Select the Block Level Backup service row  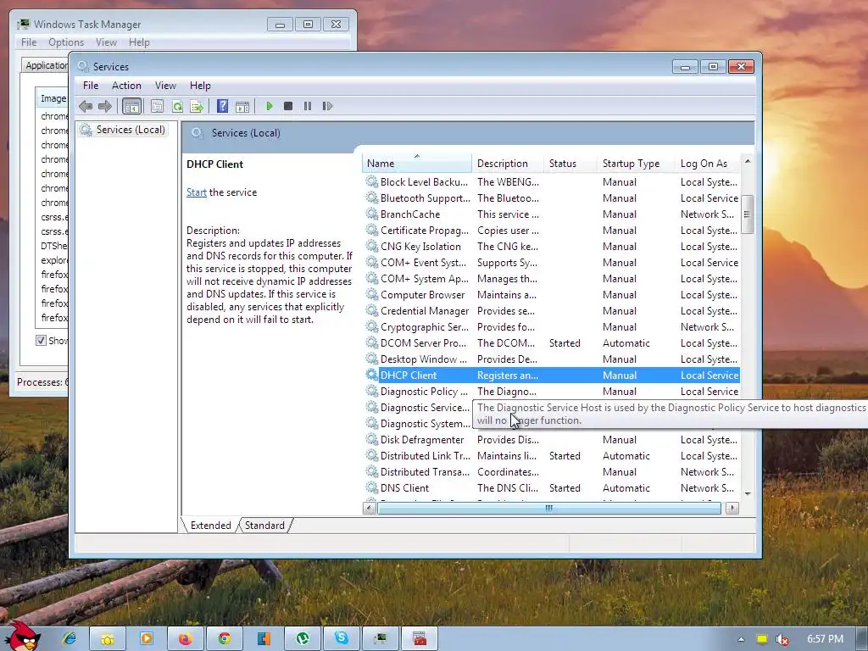click(552, 182)
